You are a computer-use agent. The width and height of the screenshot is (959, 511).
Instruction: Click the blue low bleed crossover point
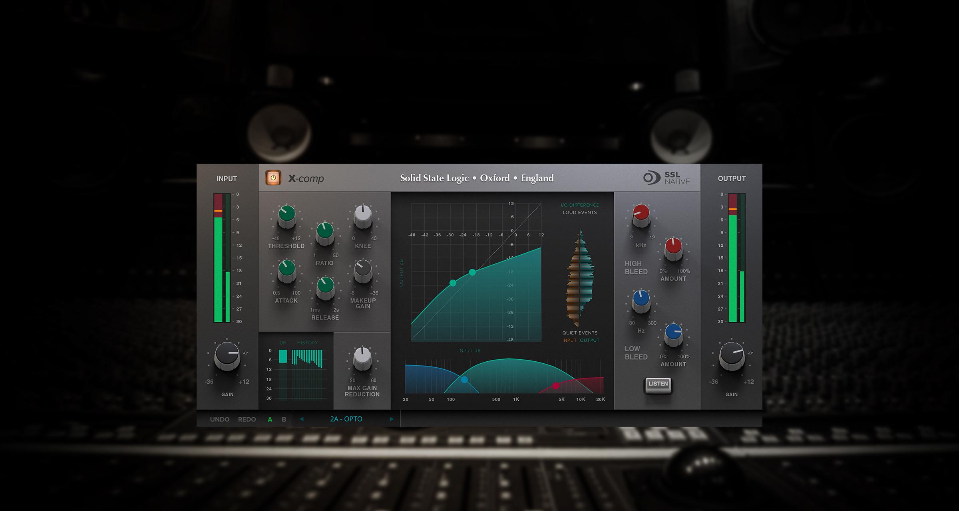point(464,380)
